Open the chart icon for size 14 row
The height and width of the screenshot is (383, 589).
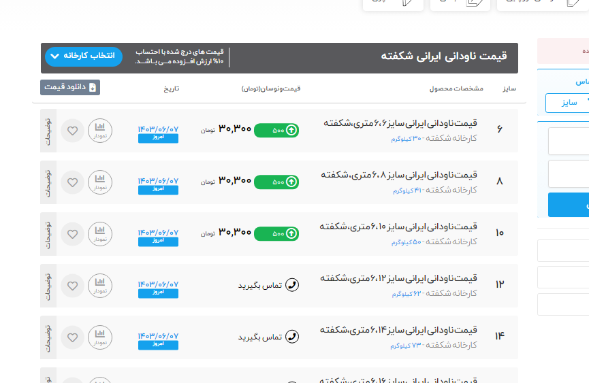pyautogui.click(x=100, y=337)
